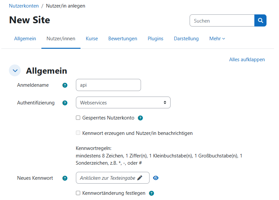Open the Bewertungen tab

pyautogui.click(x=123, y=38)
